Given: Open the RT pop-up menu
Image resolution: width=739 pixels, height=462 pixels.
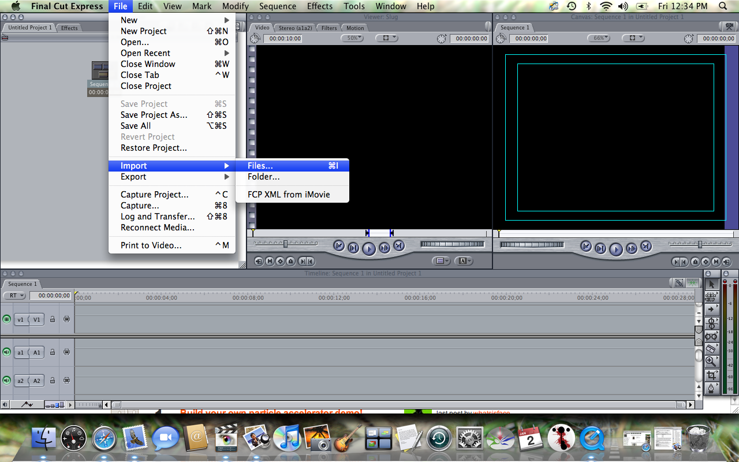Looking at the screenshot, I should [x=14, y=295].
